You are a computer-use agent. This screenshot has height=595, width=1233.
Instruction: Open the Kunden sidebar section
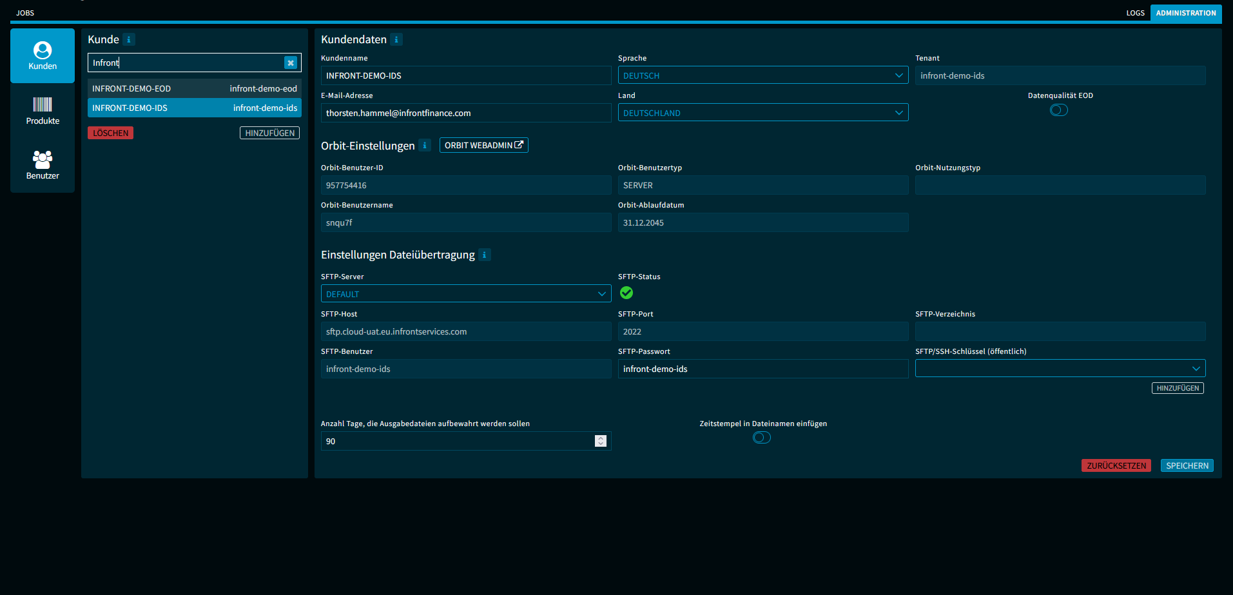43,55
